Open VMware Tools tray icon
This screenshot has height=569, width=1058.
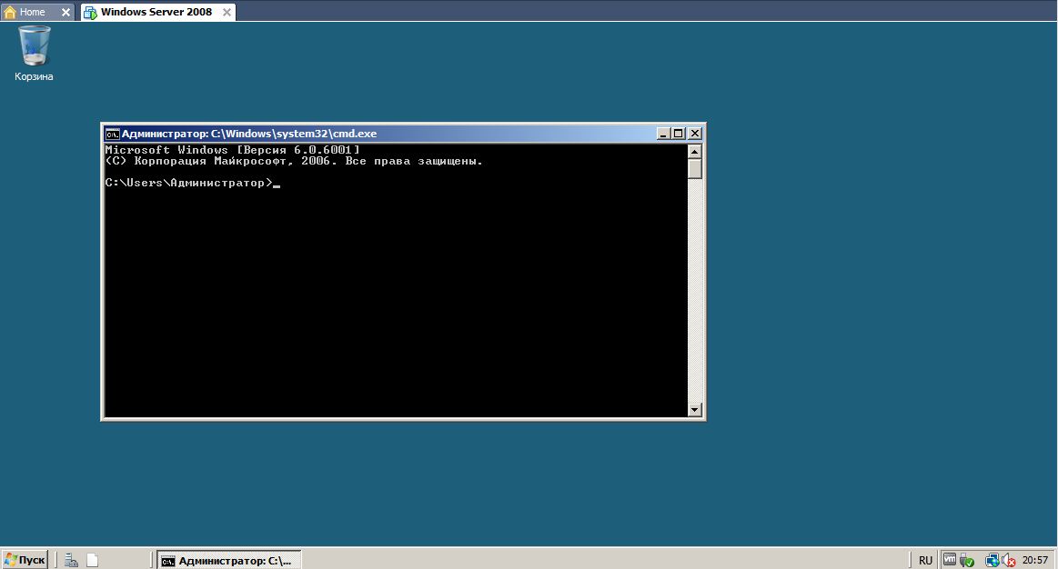click(950, 560)
